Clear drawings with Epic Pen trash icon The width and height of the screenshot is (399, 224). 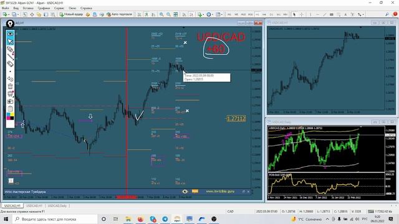coord(10,86)
